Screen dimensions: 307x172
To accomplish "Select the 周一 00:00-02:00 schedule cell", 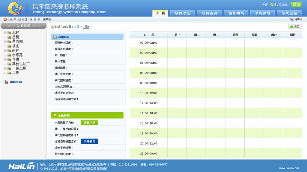I will click(x=177, y=43).
